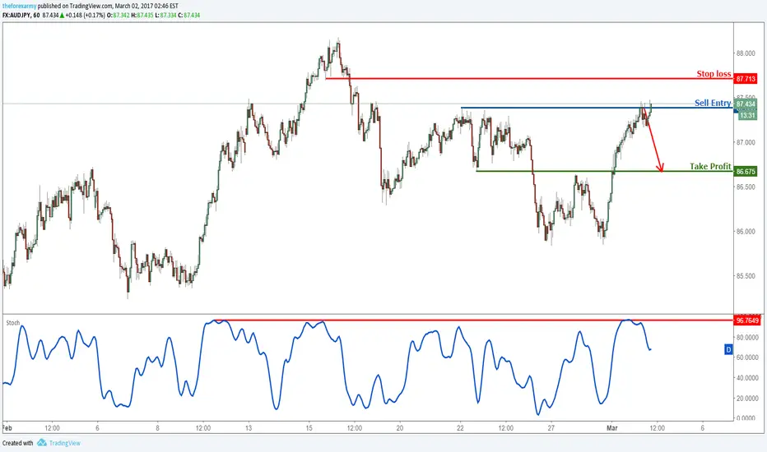Viewport: 767px width, 452px height.
Task: Click the 13:31 countdown timer tag
Action: (x=747, y=115)
